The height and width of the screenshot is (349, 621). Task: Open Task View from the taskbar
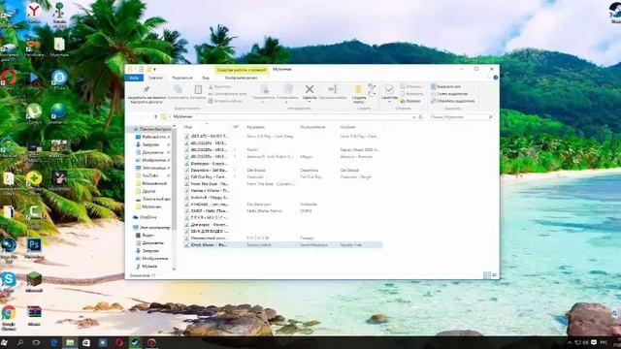pyautogui.click(x=37, y=342)
